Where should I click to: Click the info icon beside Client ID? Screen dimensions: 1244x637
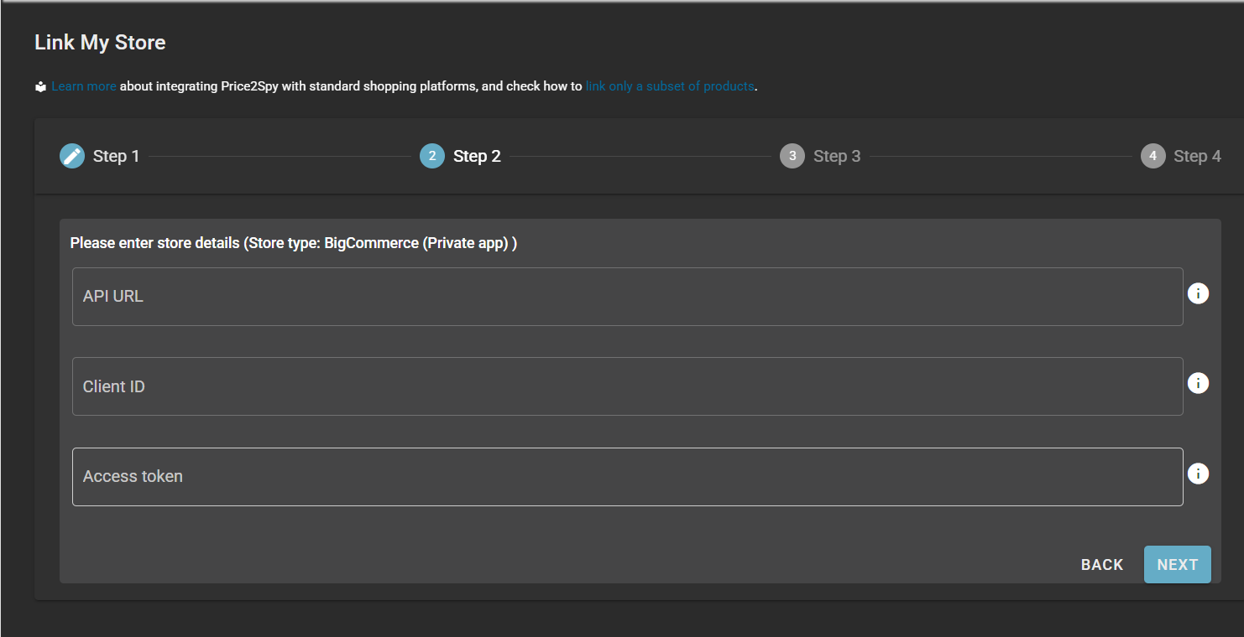tap(1198, 383)
